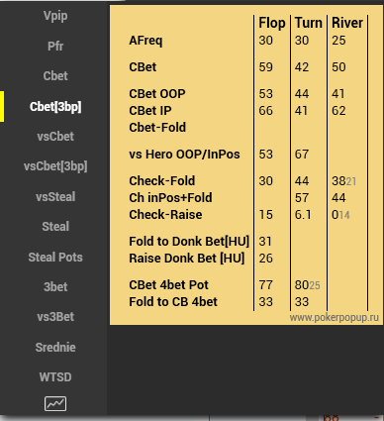Click the Flop CBet value 59

coord(266,67)
